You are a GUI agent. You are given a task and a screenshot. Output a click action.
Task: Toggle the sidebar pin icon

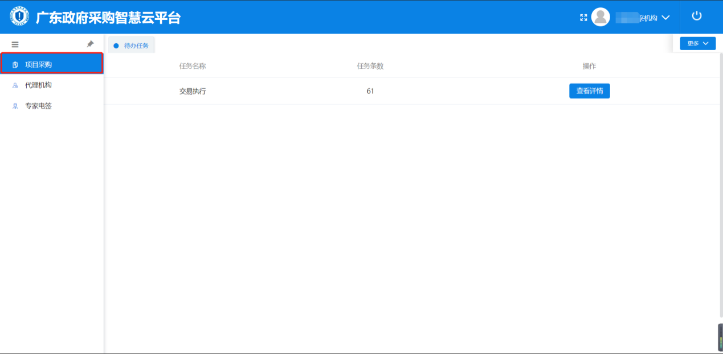tap(90, 44)
